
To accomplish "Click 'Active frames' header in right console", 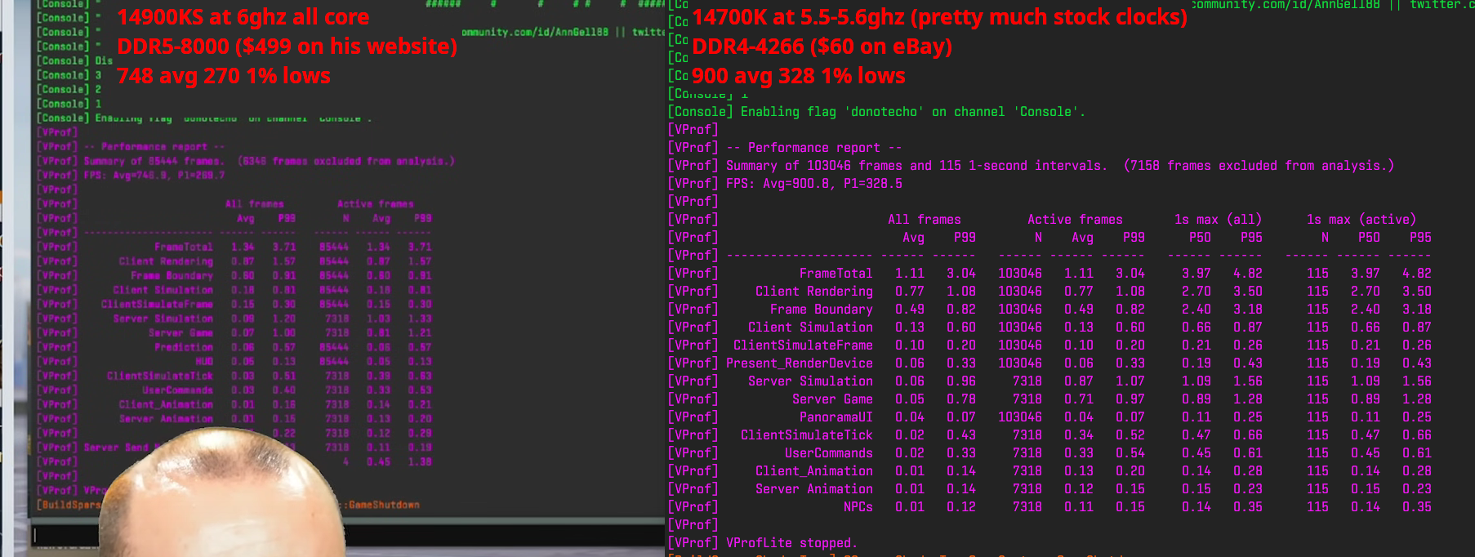I will pyautogui.click(x=1075, y=220).
